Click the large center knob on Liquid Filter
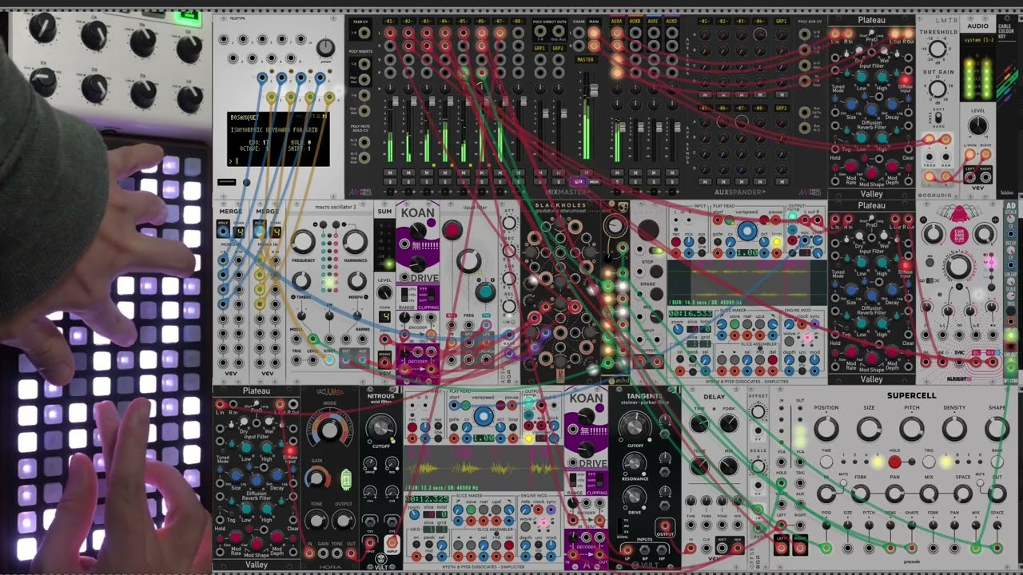Viewport: 1023px width, 575px height. 469,260
